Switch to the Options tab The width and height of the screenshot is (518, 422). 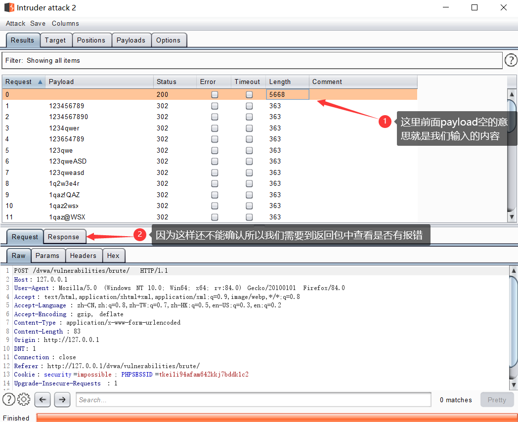(169, 41)
